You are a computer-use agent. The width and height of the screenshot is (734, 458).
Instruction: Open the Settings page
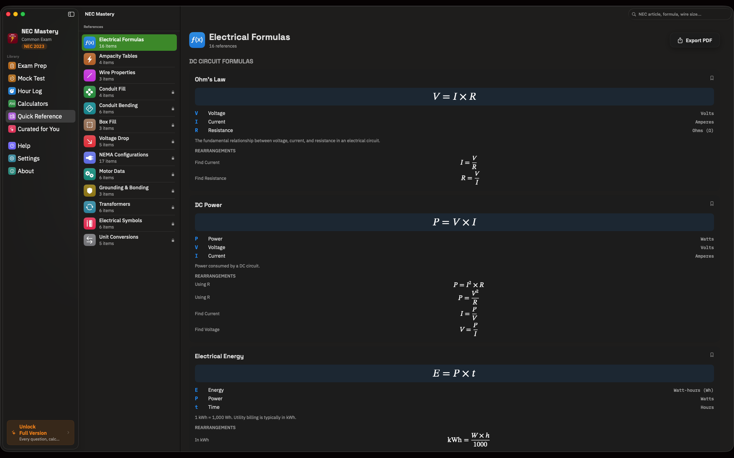[40, 159]
